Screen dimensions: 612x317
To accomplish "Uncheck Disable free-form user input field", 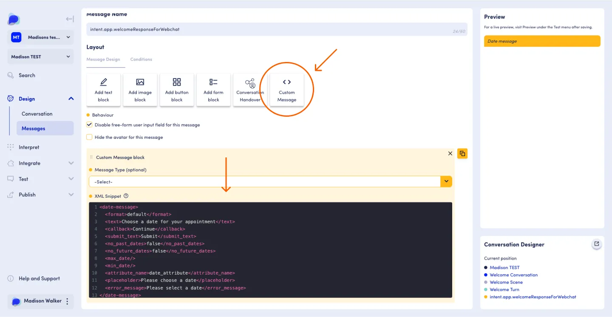I will click(x=89, y=125).
